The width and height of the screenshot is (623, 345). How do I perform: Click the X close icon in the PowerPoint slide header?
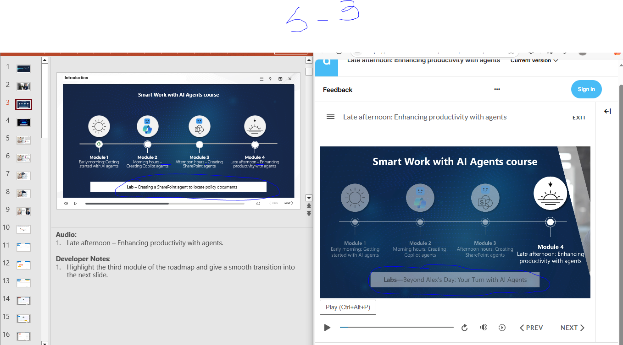click(290, 79)
